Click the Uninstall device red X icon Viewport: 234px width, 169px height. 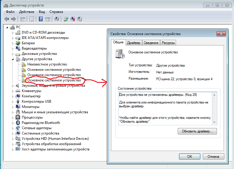point(73,19)
